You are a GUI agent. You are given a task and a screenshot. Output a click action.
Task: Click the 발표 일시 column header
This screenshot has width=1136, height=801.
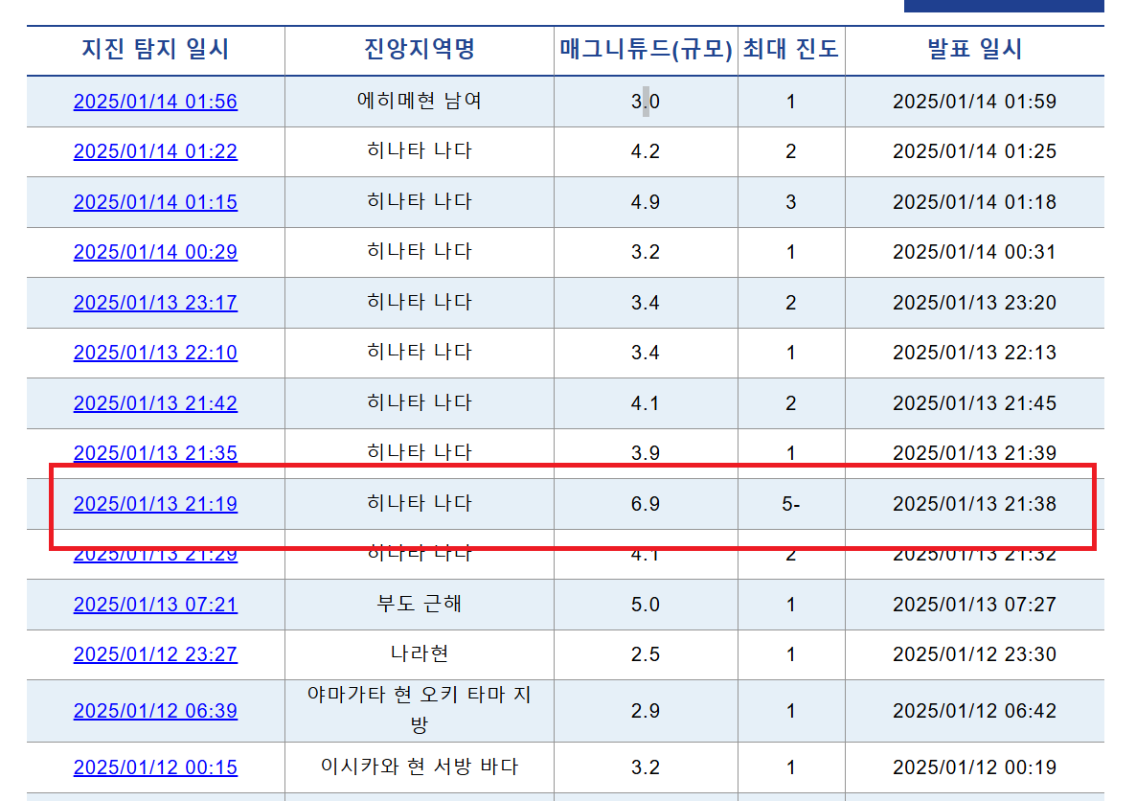974,49
